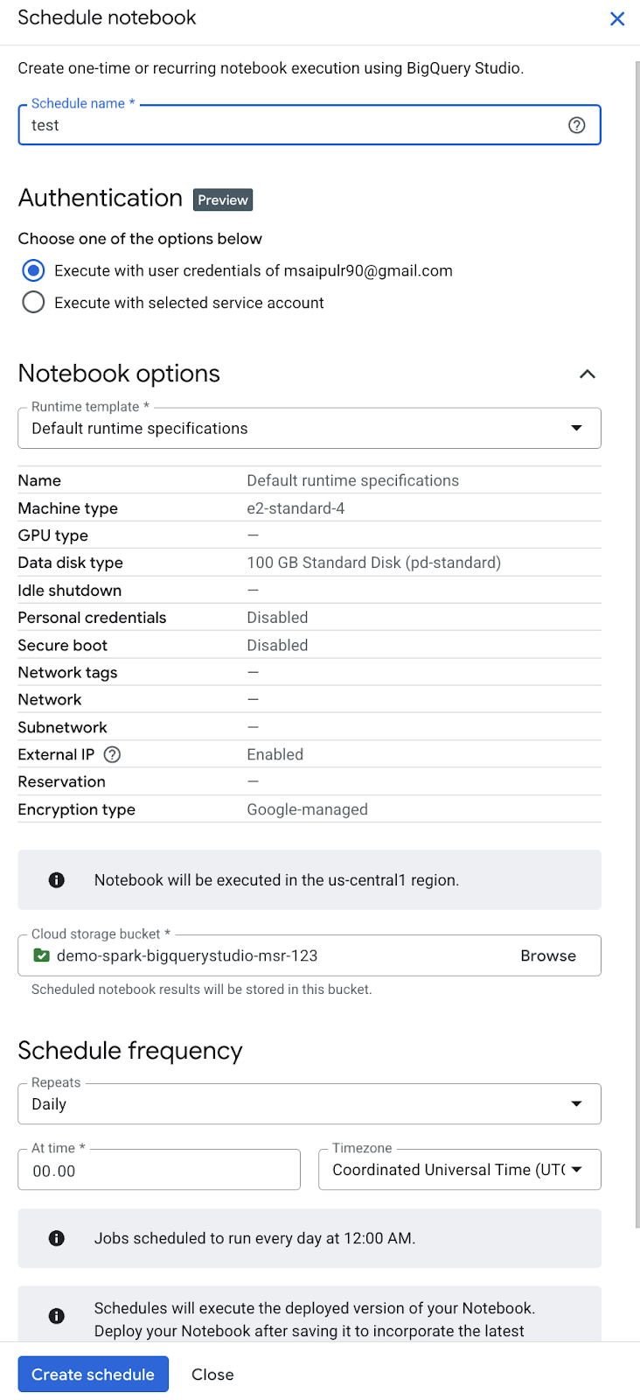
Task: Open the Repeats frequency dropdown
Action: (x=309, y=1104)
